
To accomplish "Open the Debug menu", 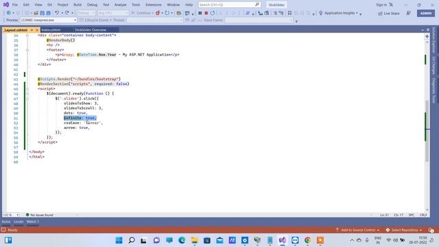I will (x=92, y=5).
